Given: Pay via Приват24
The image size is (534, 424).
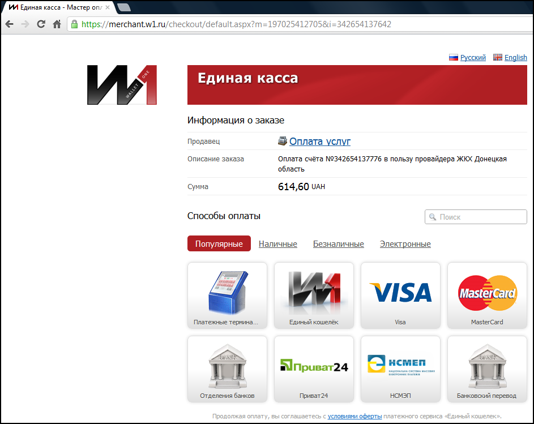Looking at the screenshot, I should 314,369.
